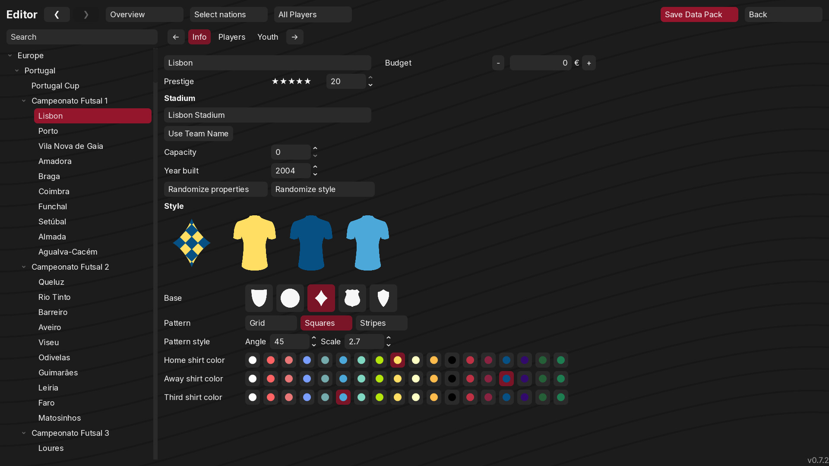Switch pattern to Grid
The image size is (829, 466).
click(271, 323)
